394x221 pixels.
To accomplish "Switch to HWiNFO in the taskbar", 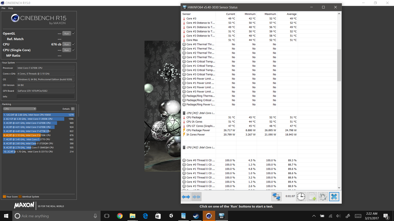I will coord(221,216).
